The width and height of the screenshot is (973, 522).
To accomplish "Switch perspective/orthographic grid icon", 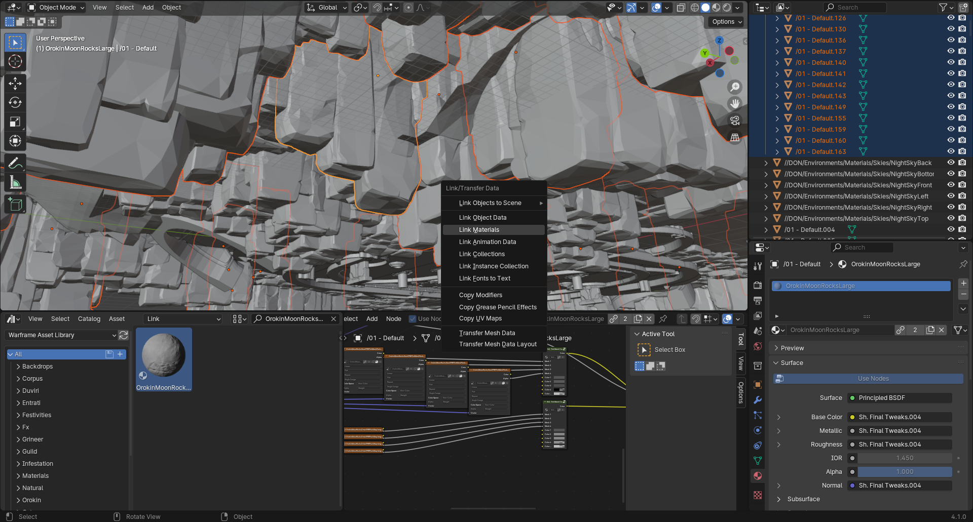I will (x=735, y=137).
